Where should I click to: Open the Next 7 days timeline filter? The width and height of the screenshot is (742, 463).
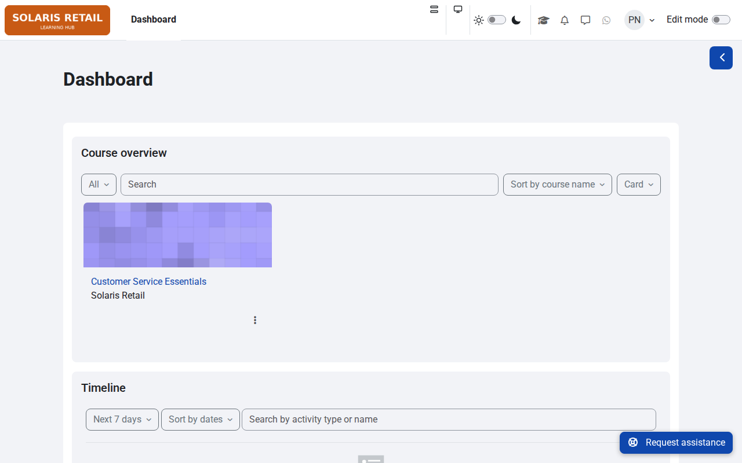pyautogui.click(x=122, y=420)
